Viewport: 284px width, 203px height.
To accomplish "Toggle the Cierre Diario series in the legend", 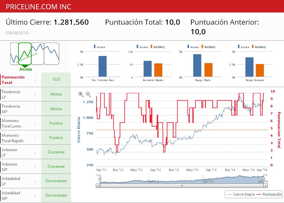I will click(241, 194).
